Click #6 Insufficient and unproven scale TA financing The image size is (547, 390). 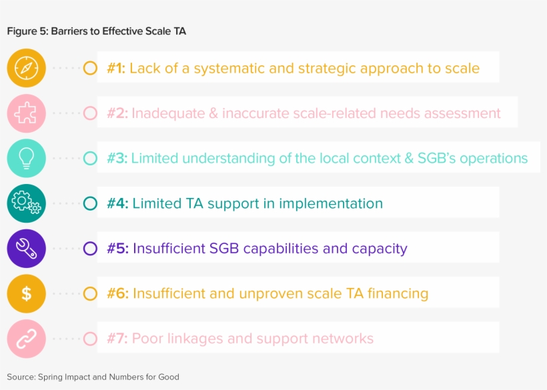267,293
